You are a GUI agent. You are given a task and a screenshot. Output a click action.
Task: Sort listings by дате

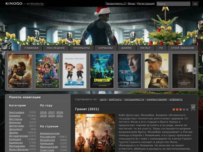(103, 99)
